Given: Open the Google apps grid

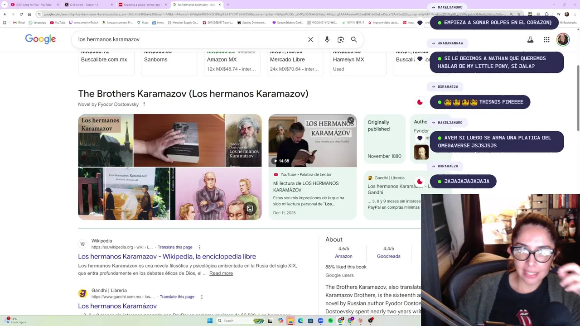Looking at the screenshot, I should (x=546, y=40).
